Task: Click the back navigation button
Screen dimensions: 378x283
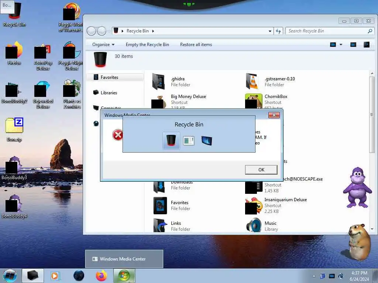Action: [x=91, y=31]
